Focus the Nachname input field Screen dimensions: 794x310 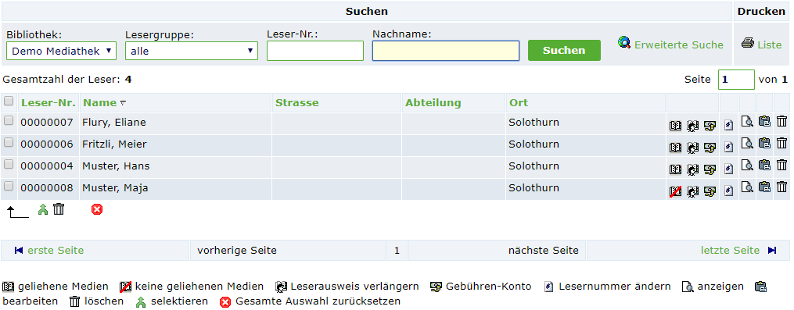[446, 51]
